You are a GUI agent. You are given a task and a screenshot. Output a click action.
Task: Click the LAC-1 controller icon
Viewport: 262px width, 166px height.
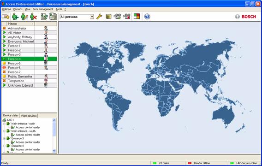pos(4,120)
